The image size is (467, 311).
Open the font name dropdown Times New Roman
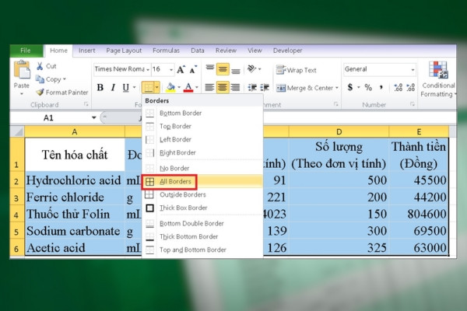[x=148, y=70]
